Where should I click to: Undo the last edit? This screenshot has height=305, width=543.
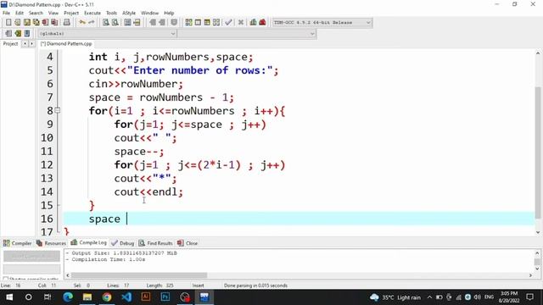tap(82, 23)
